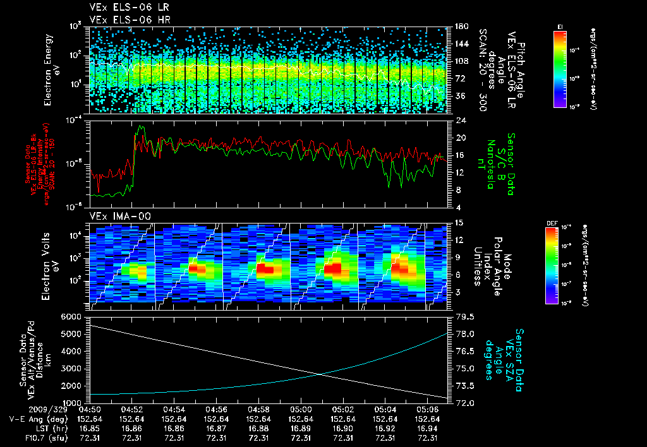Click the LST value 16.94
The image size is (647, 447).
coord(428,429)
